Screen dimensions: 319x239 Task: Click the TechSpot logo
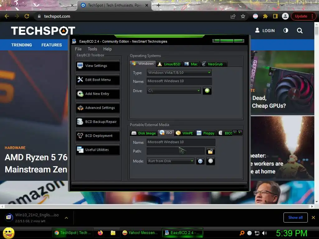43,31
